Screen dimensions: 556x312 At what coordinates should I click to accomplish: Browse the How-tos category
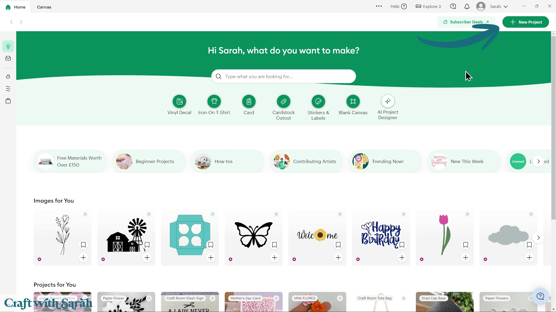228,161
